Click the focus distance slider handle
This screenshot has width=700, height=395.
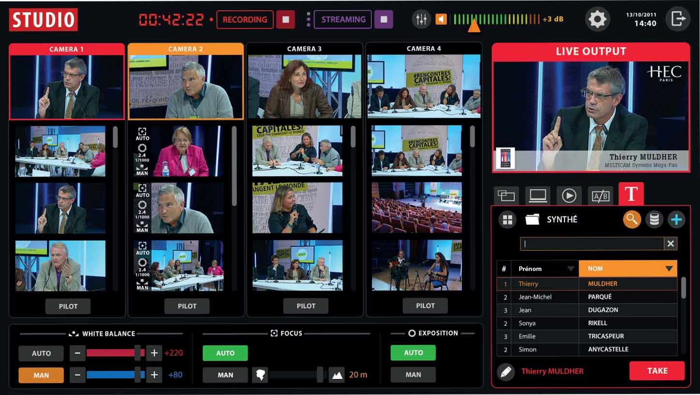(x=320, y=375)
